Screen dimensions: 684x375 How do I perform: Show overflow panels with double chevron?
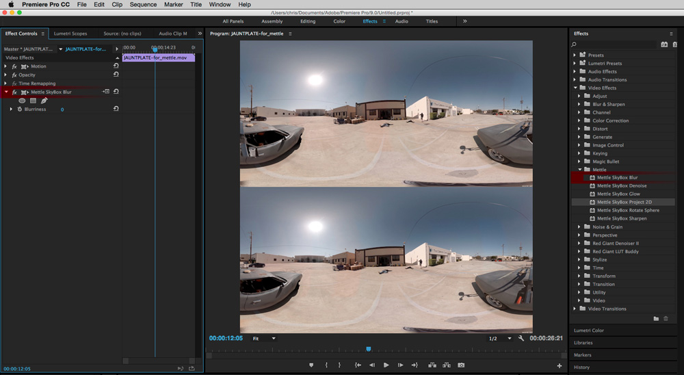(x=200, y=33)
